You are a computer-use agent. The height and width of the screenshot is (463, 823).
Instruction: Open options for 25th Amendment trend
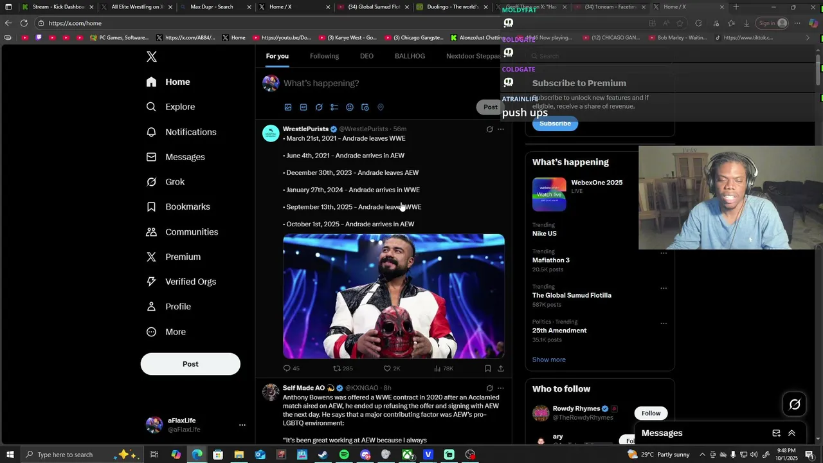[664, 323]
